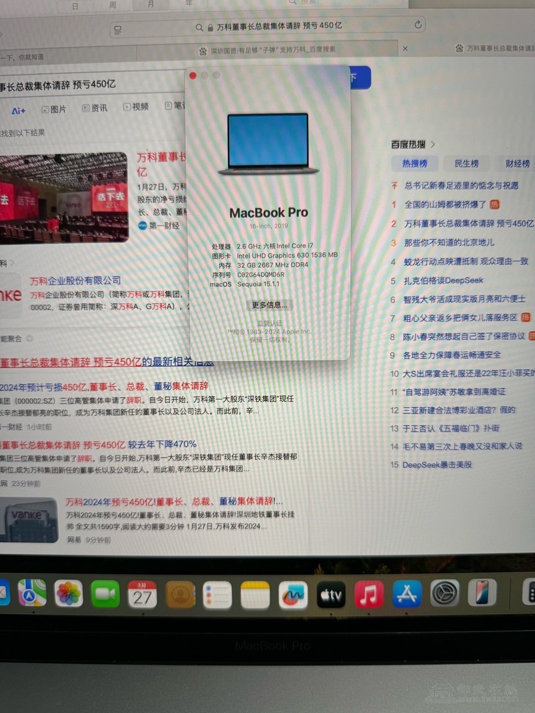The image size is (535, 713).
Task: Open the 监管认证 link in About window
Action: [269, 323]
